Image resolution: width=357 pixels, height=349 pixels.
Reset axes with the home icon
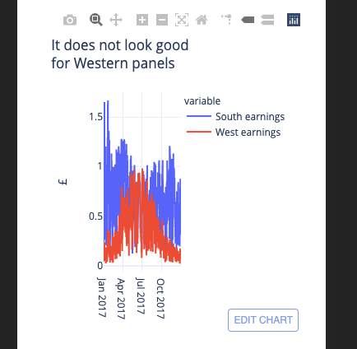point(202,20)
